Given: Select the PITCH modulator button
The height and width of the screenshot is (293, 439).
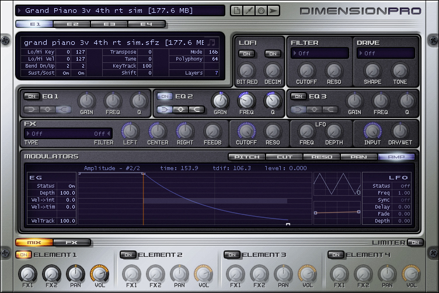Looking at the screenshot, I should (x=246, y=157).
